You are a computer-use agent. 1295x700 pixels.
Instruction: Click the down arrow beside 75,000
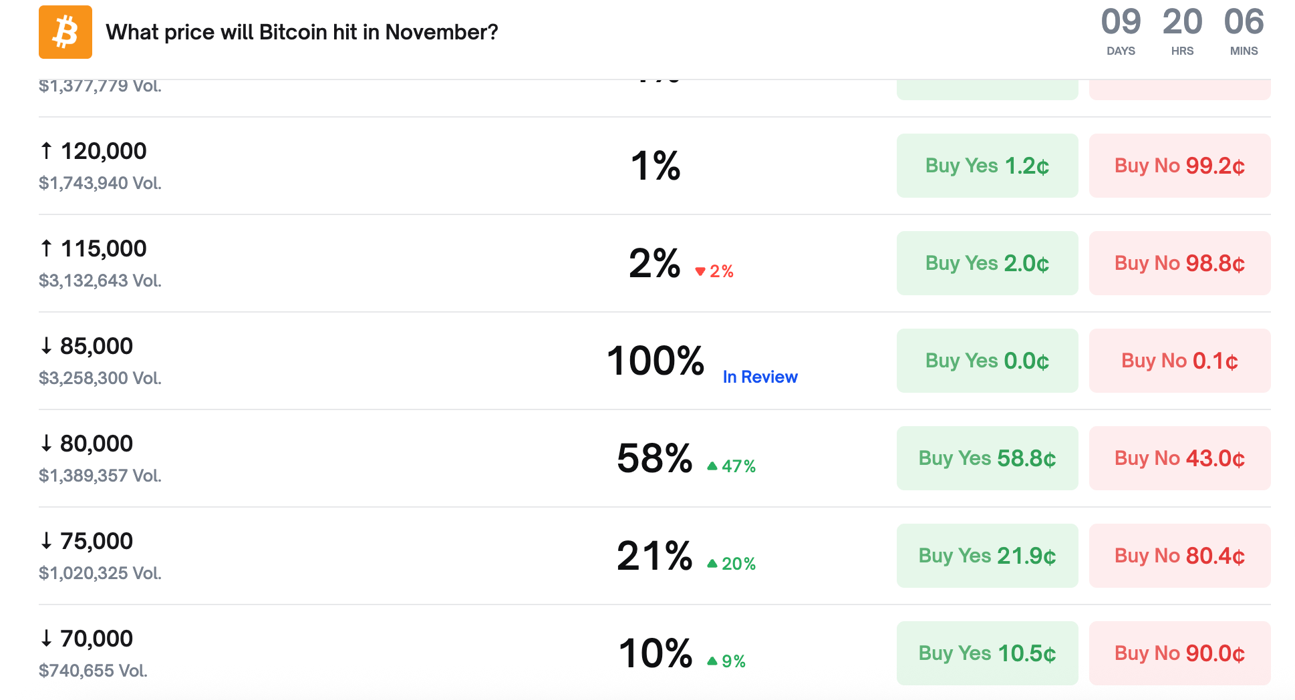46,541
